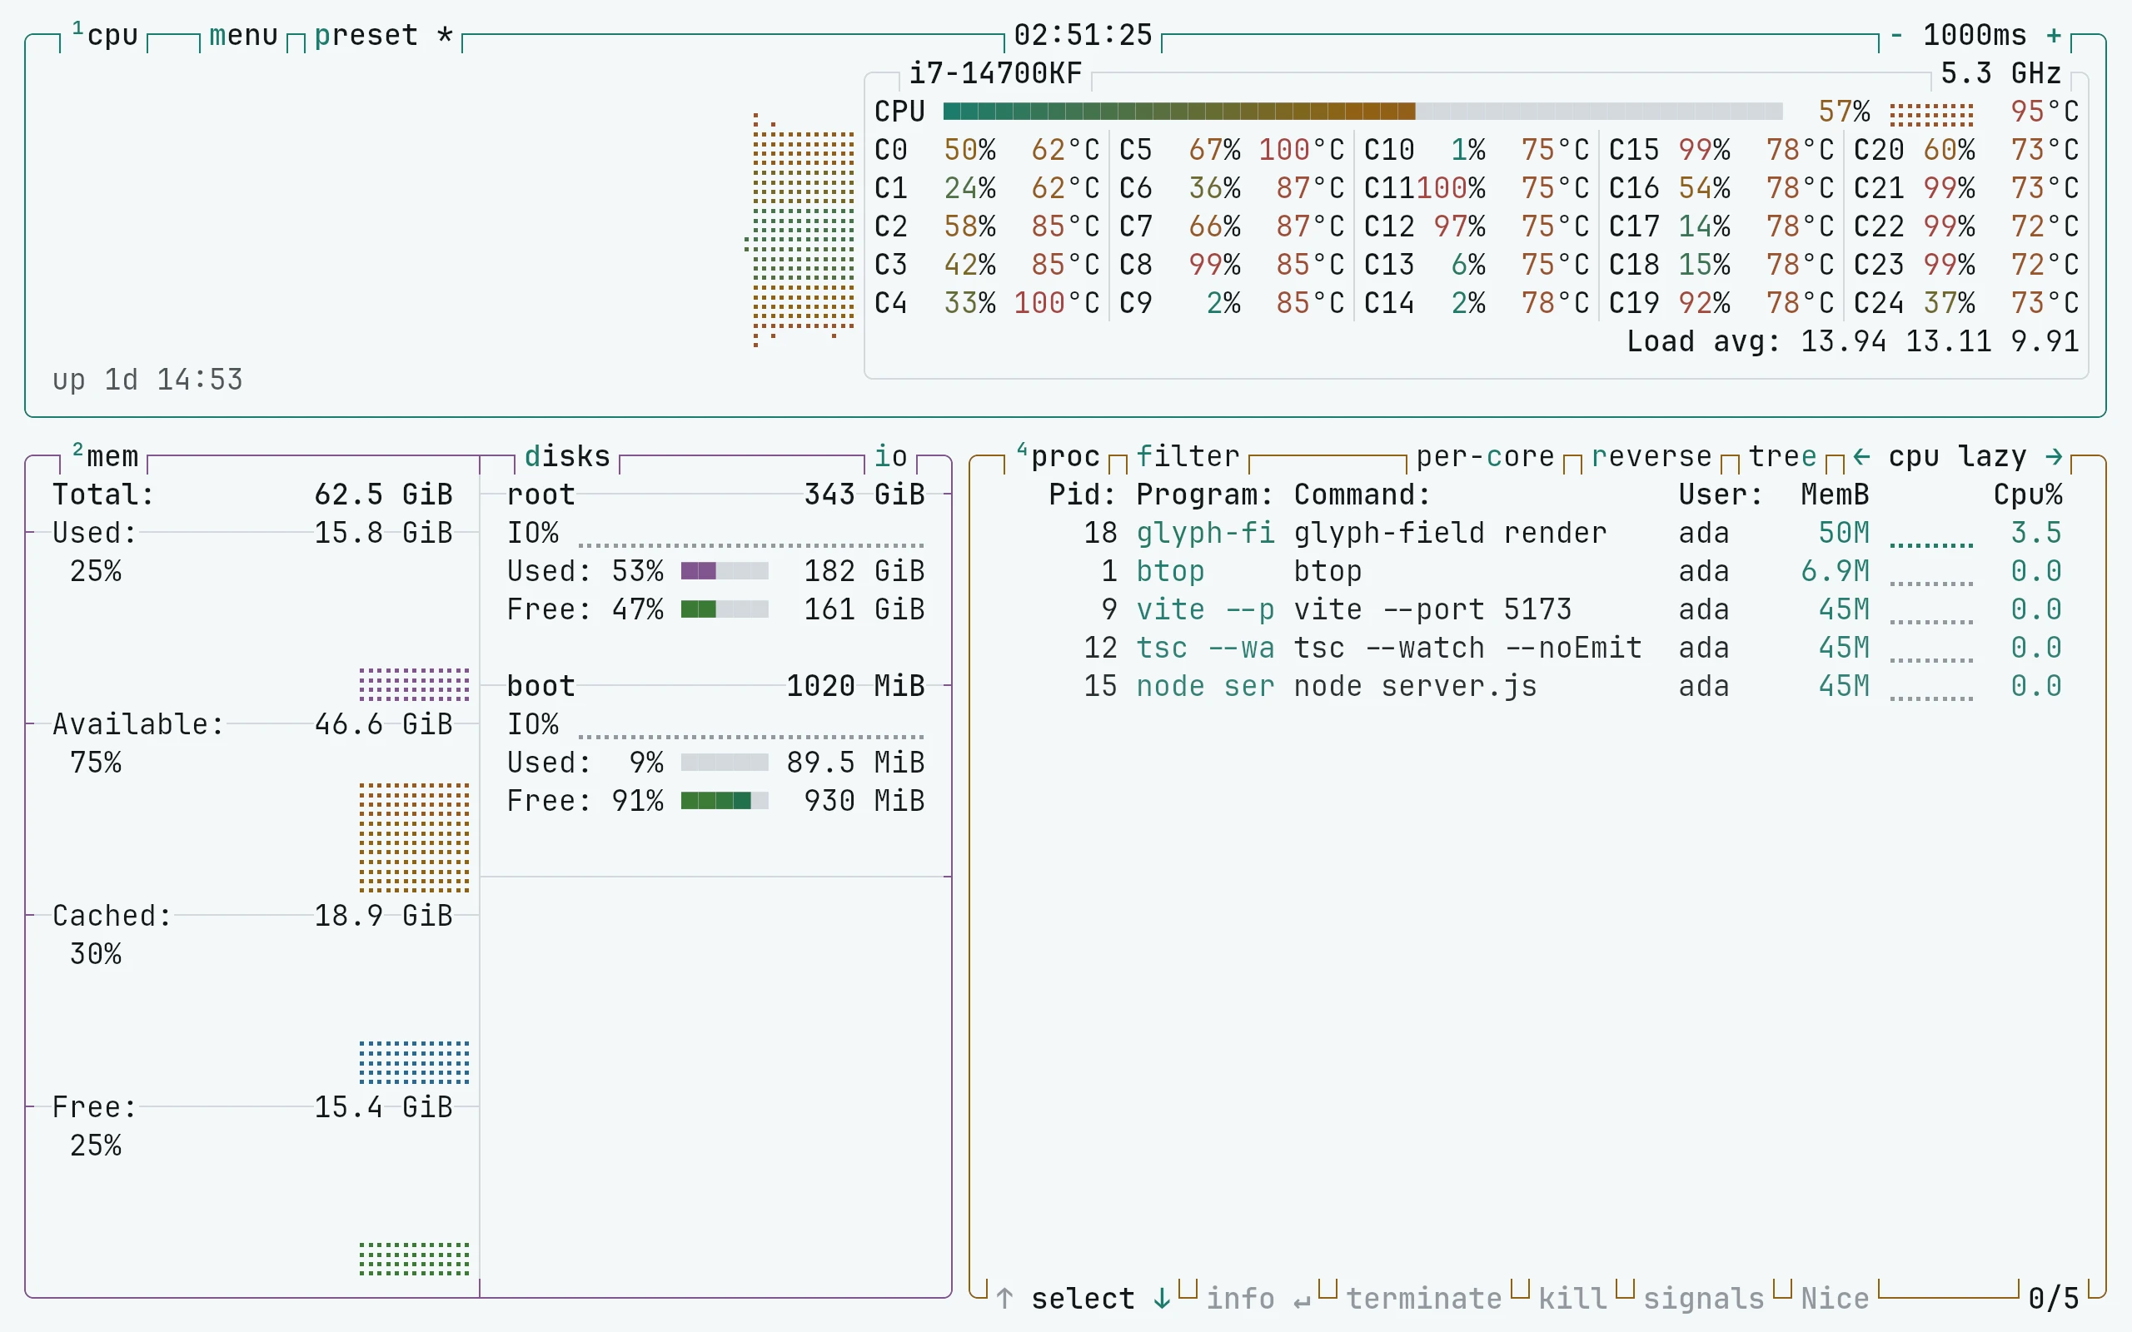Click the plus to increase update interval
Screen dimensions: 2132x1332
tap(2054, 35)
